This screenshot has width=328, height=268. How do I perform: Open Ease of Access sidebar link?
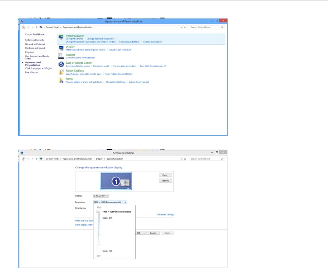pos(32,72)
